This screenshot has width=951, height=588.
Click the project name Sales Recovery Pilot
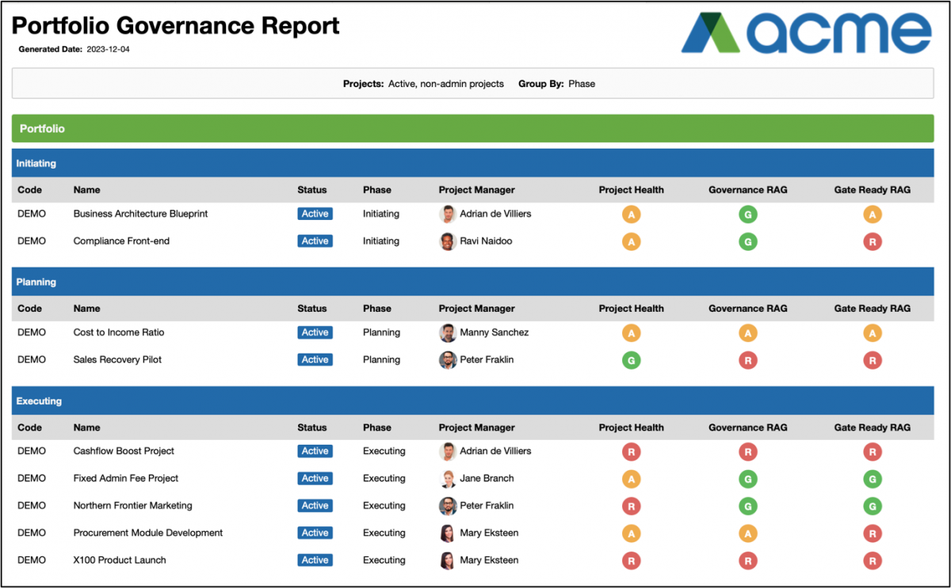(117, 360)
